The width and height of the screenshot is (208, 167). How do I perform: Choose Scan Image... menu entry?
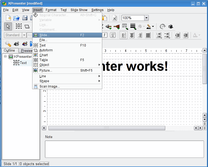(x=49, y=86)
